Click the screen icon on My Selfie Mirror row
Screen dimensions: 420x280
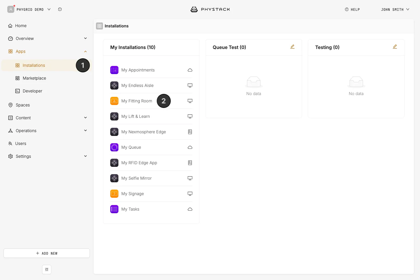click(190, 178)
